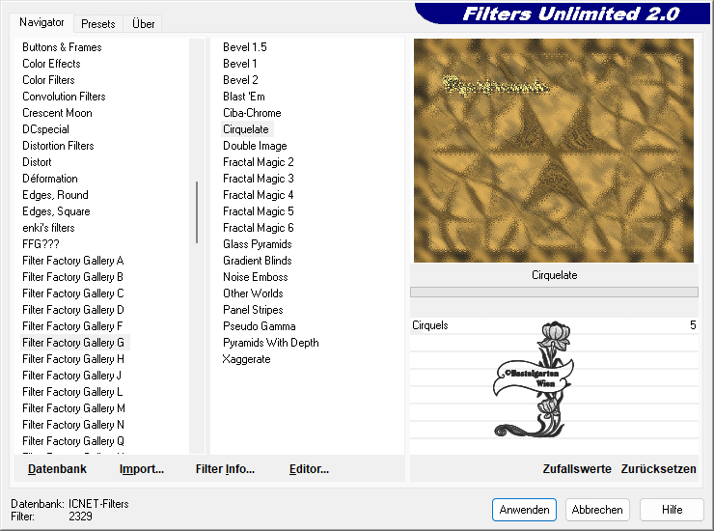Viewport: 714px width, 531px height.
Task: Choose Convolution Filters category
Action: point(64,97)
